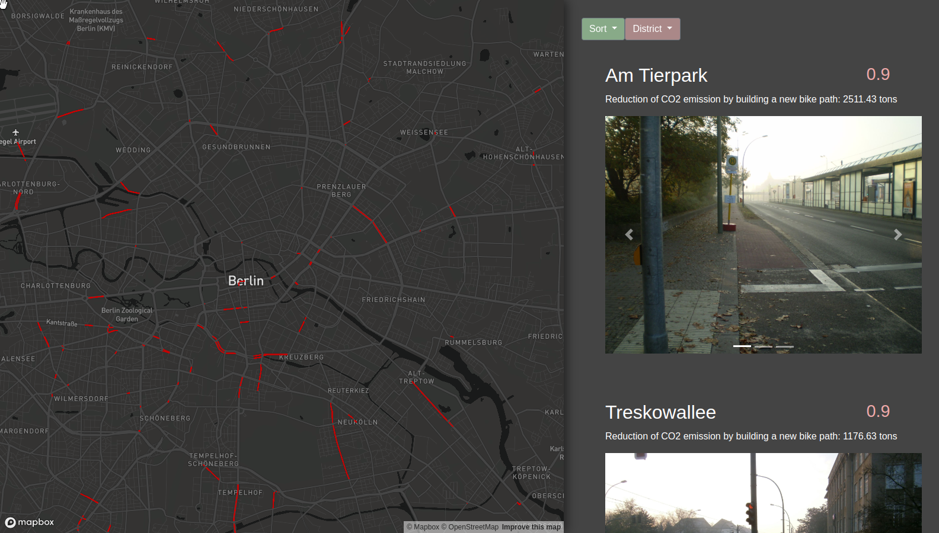Click the TEMPELHOF district label
This screenshot has height=533, width=939.
point(240,493)
